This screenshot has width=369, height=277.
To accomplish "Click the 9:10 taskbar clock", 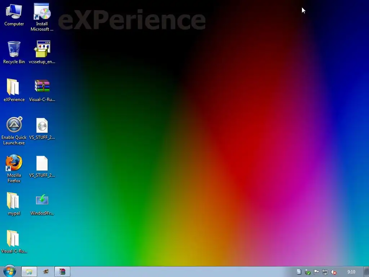I will click(351, 272).
